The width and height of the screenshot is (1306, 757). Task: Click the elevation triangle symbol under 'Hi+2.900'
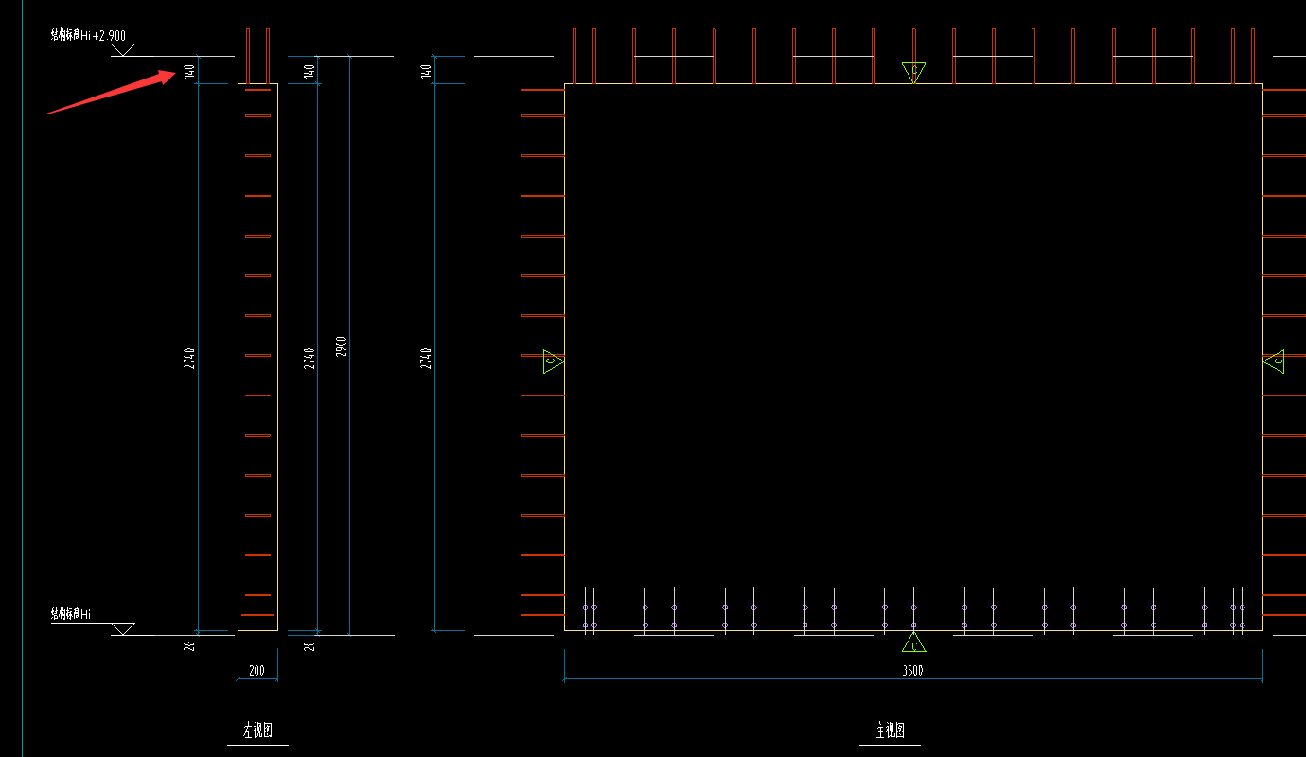click(x=123, y=50)
